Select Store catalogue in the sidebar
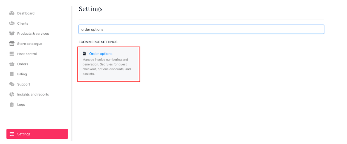The image size is (347, 144). [30, 44]
